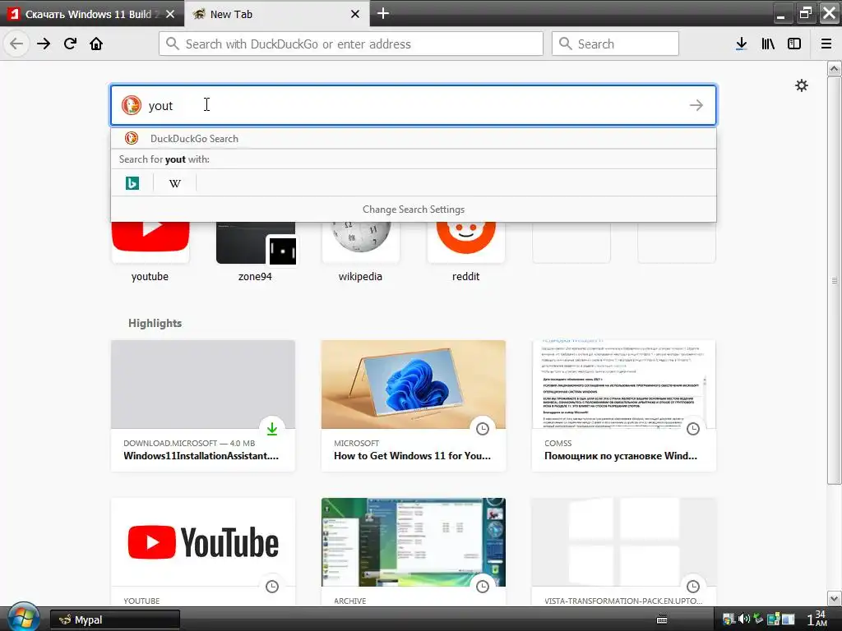Toggle the sidebar view icon
Screen dimensions: 842x631
[x=794, y=44]
